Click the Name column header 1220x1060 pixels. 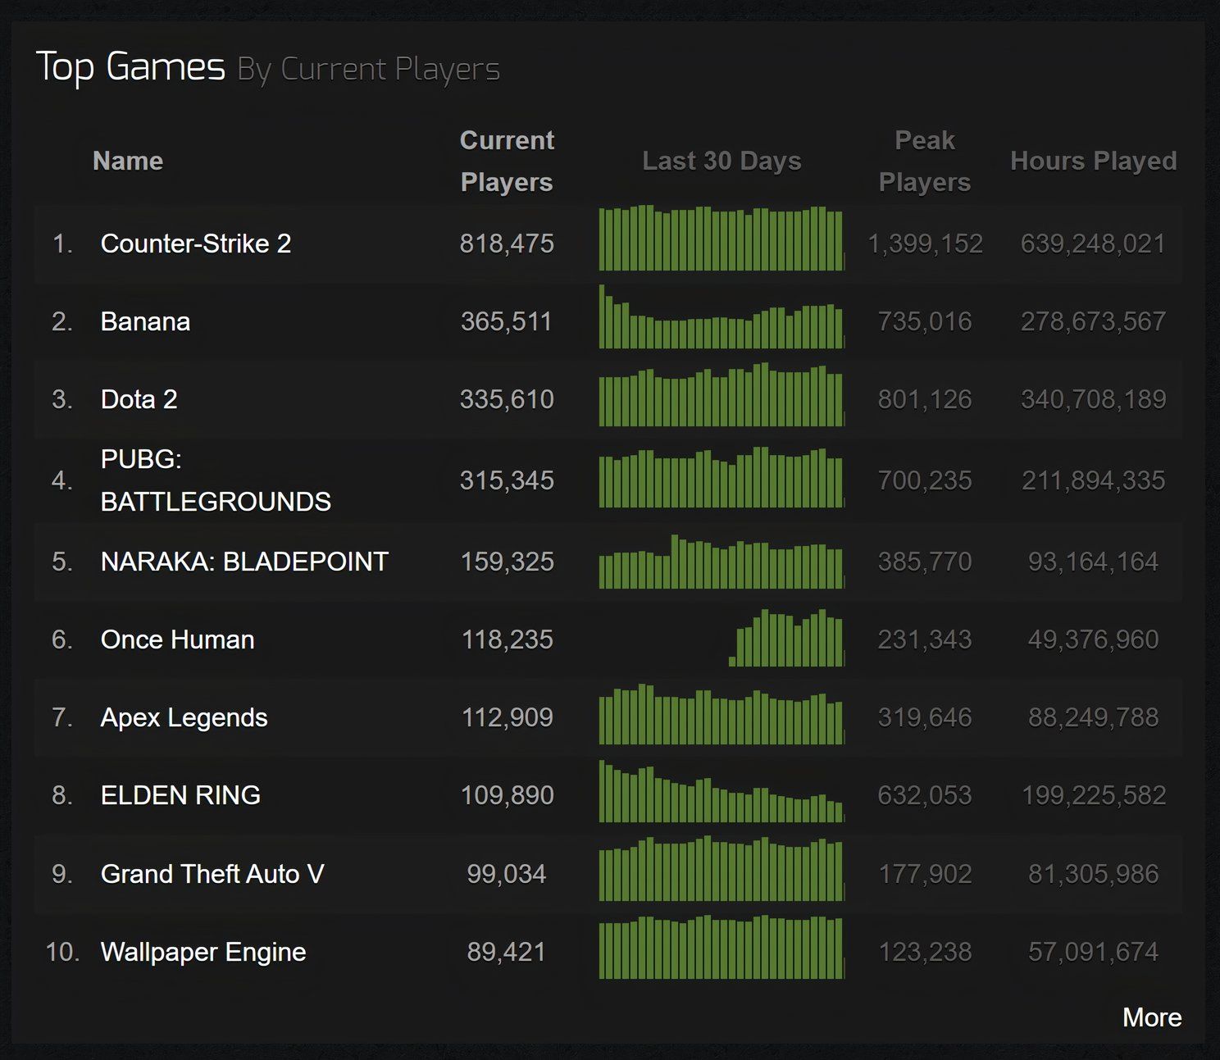click(x=128, y=161)
